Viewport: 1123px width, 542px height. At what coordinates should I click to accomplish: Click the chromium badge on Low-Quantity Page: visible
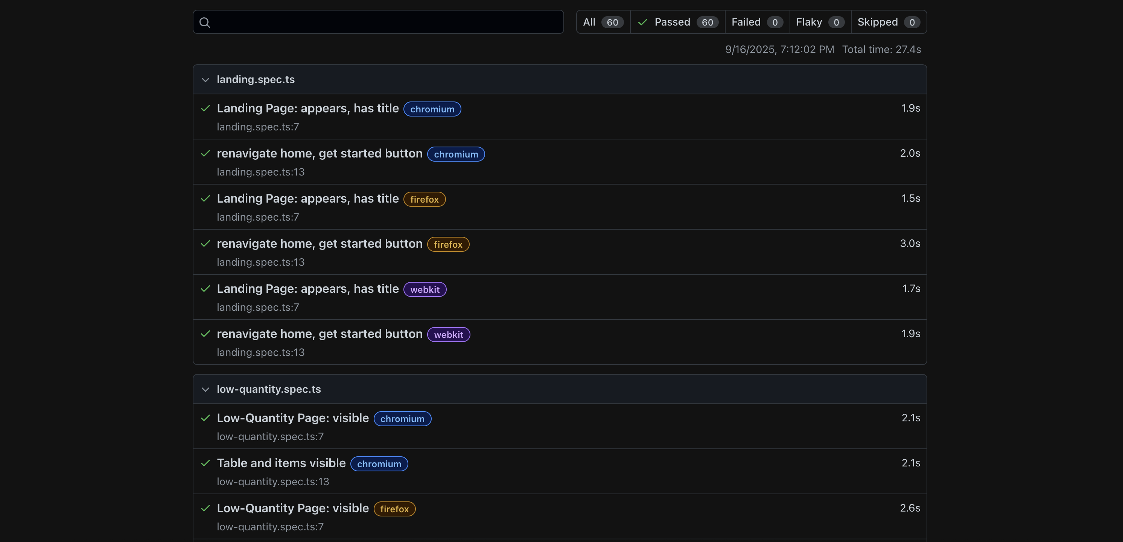click(402, 419)
